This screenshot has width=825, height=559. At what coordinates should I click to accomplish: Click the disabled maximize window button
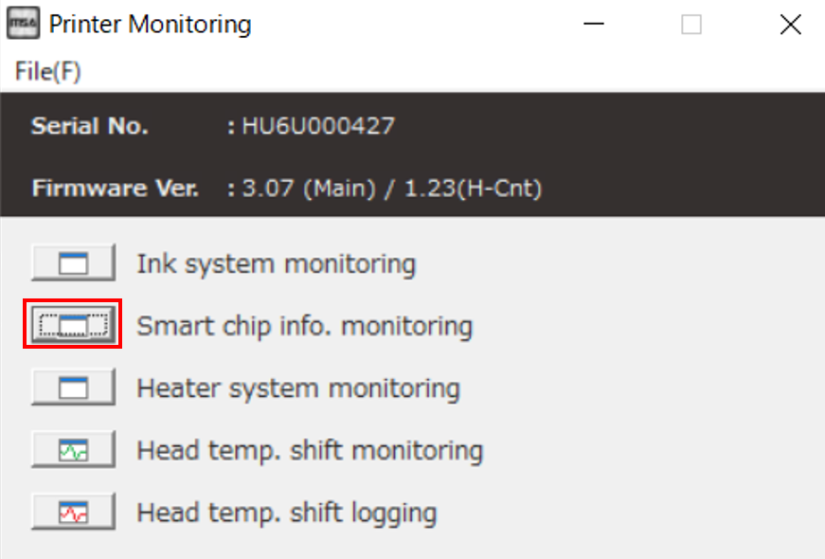[691, 26]
